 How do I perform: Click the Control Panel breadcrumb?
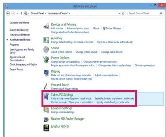(37, 13)
